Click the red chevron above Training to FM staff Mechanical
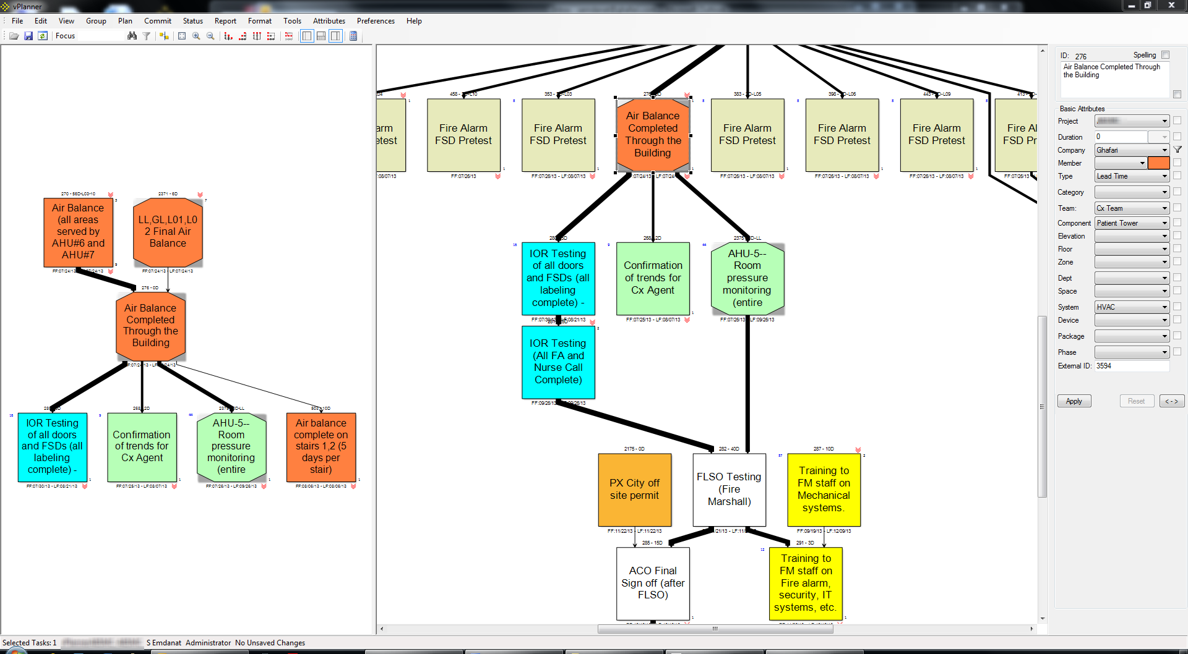The width and height of the screenshot is (1188, 654). click(x=858, y=450)
